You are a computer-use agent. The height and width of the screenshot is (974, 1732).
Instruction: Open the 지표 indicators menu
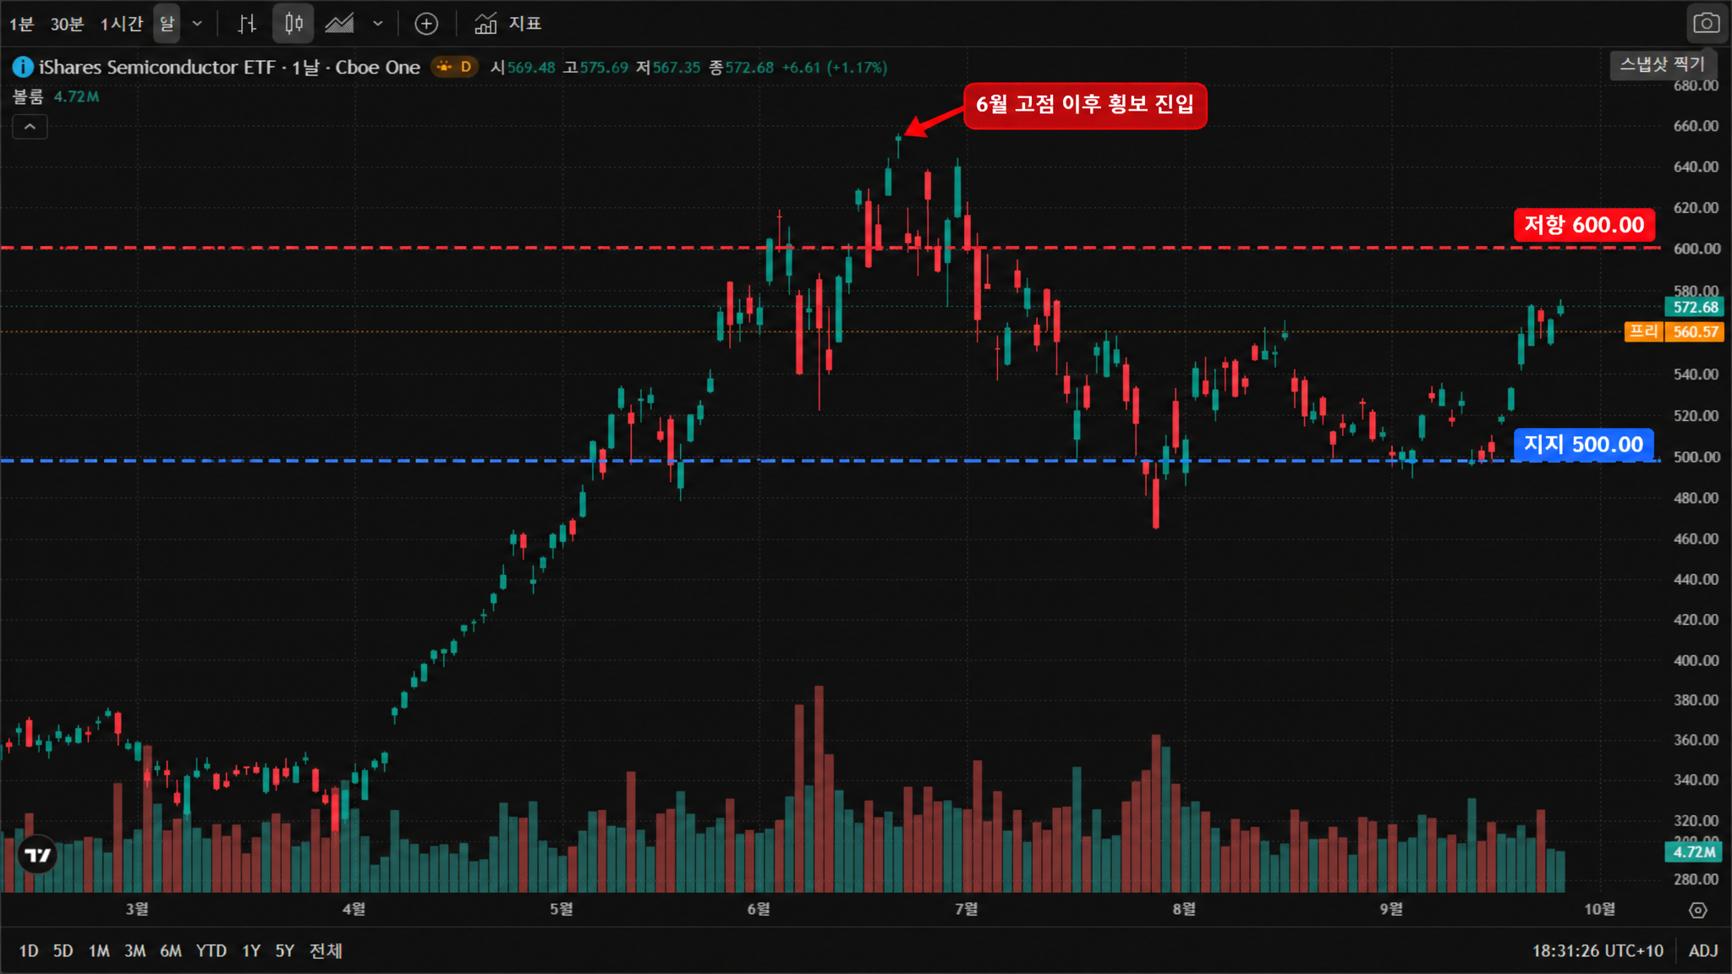(507, 24)
